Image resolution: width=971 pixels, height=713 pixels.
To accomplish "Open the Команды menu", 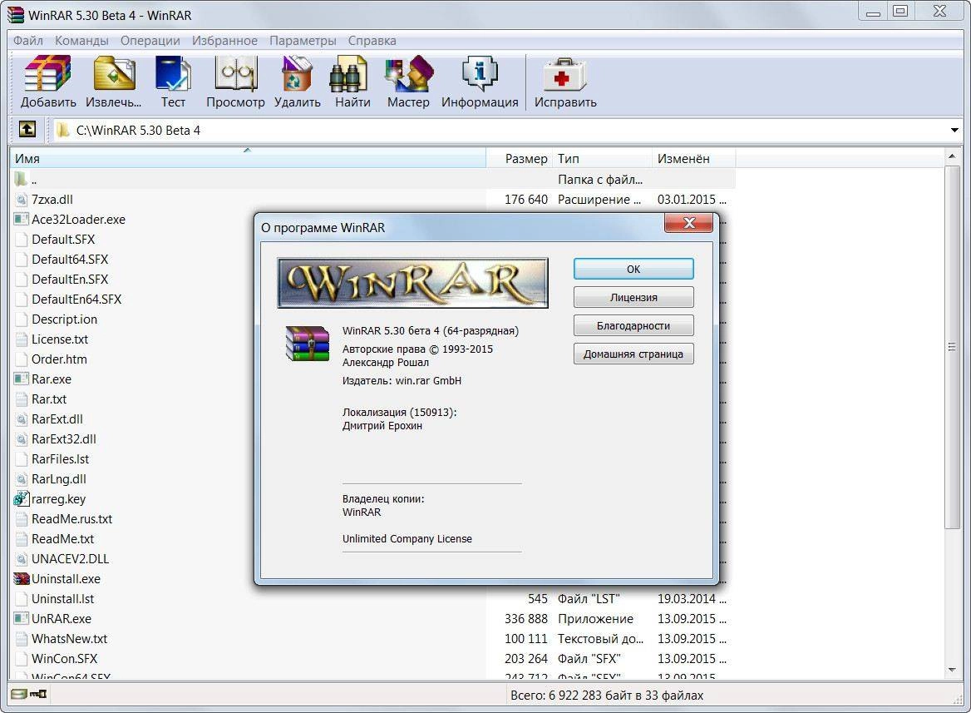I will pos(81,40).
